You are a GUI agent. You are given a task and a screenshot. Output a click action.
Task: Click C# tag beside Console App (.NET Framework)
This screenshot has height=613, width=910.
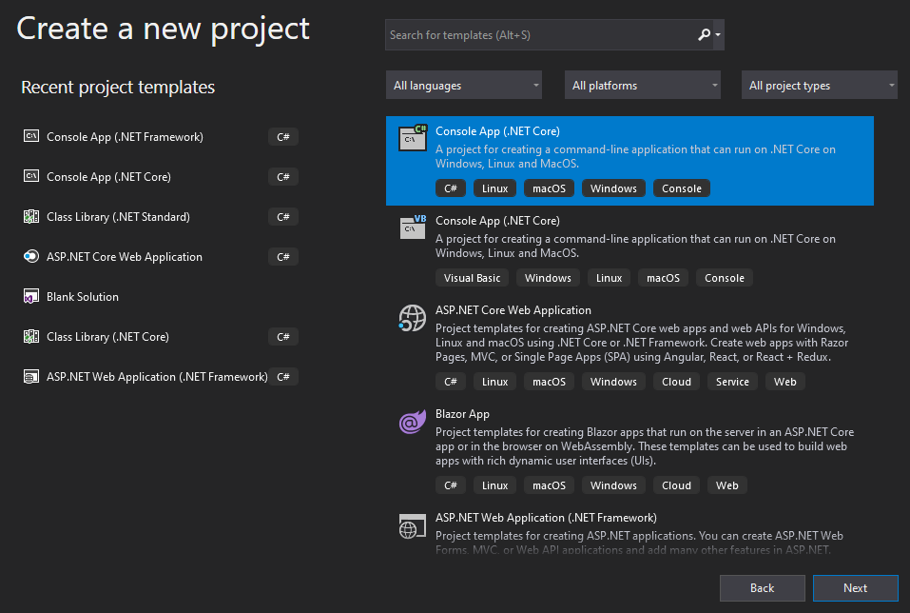tap(283, 137)
